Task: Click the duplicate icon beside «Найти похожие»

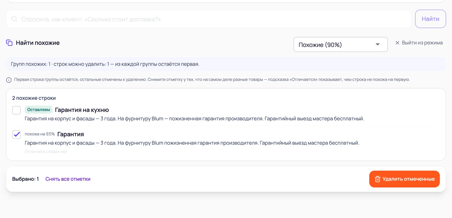Action: tap(9, 43)
